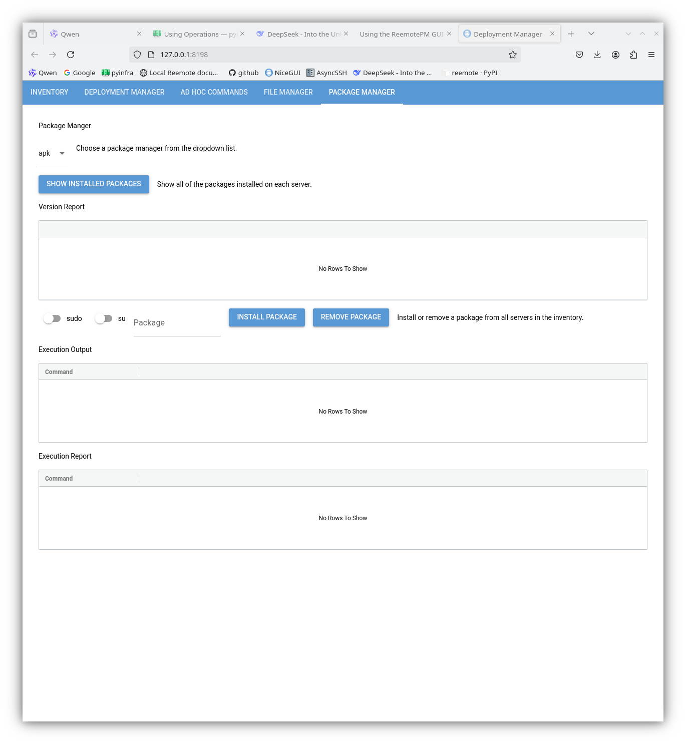The height and width of the screenshot is (744, 686).
Task: Click the Install Package button
Action: click(266, 317)
